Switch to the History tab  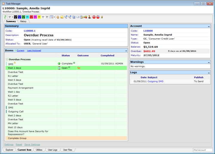click(x=23, y=21)
